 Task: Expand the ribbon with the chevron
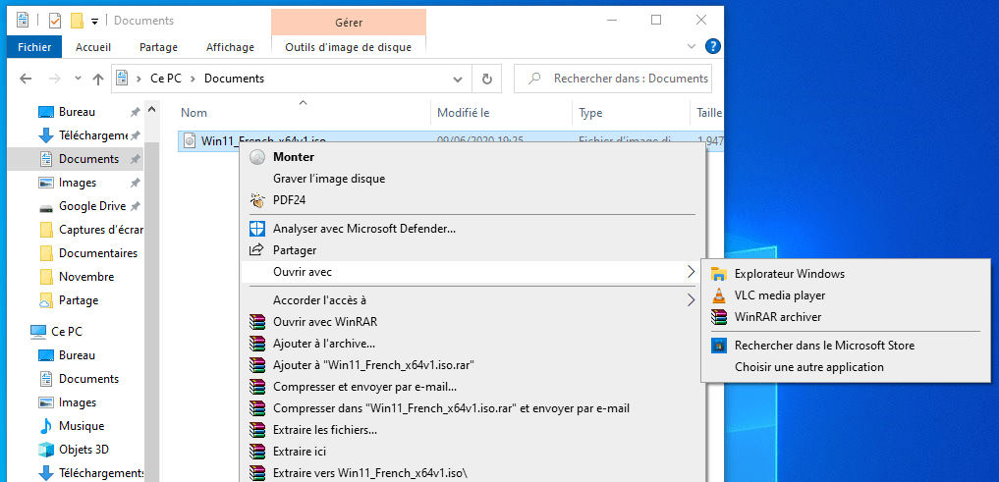(692, 46)
